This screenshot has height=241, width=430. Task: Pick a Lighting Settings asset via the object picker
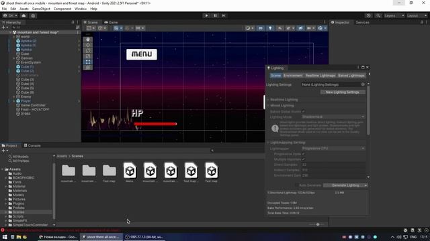363,85
